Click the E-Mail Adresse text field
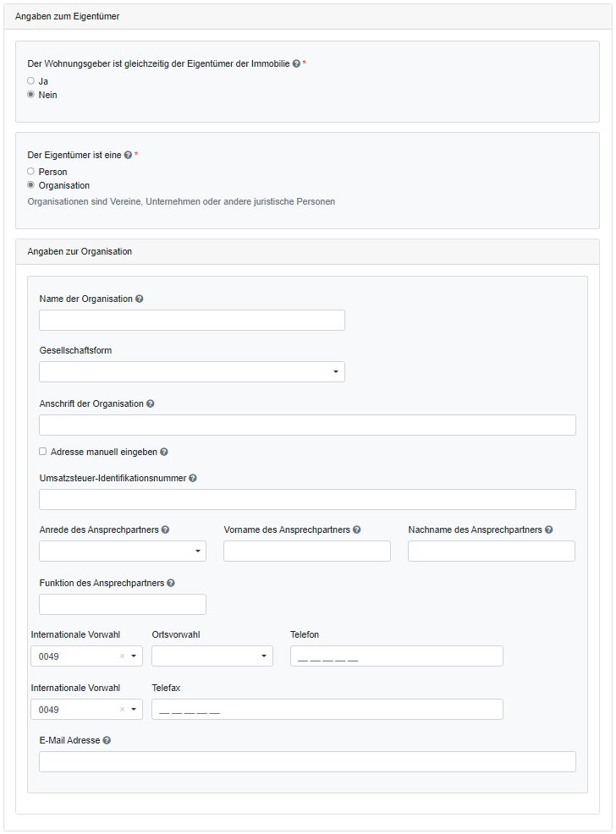The height and width of the screenshot is (834, 616). coord(307,762)
